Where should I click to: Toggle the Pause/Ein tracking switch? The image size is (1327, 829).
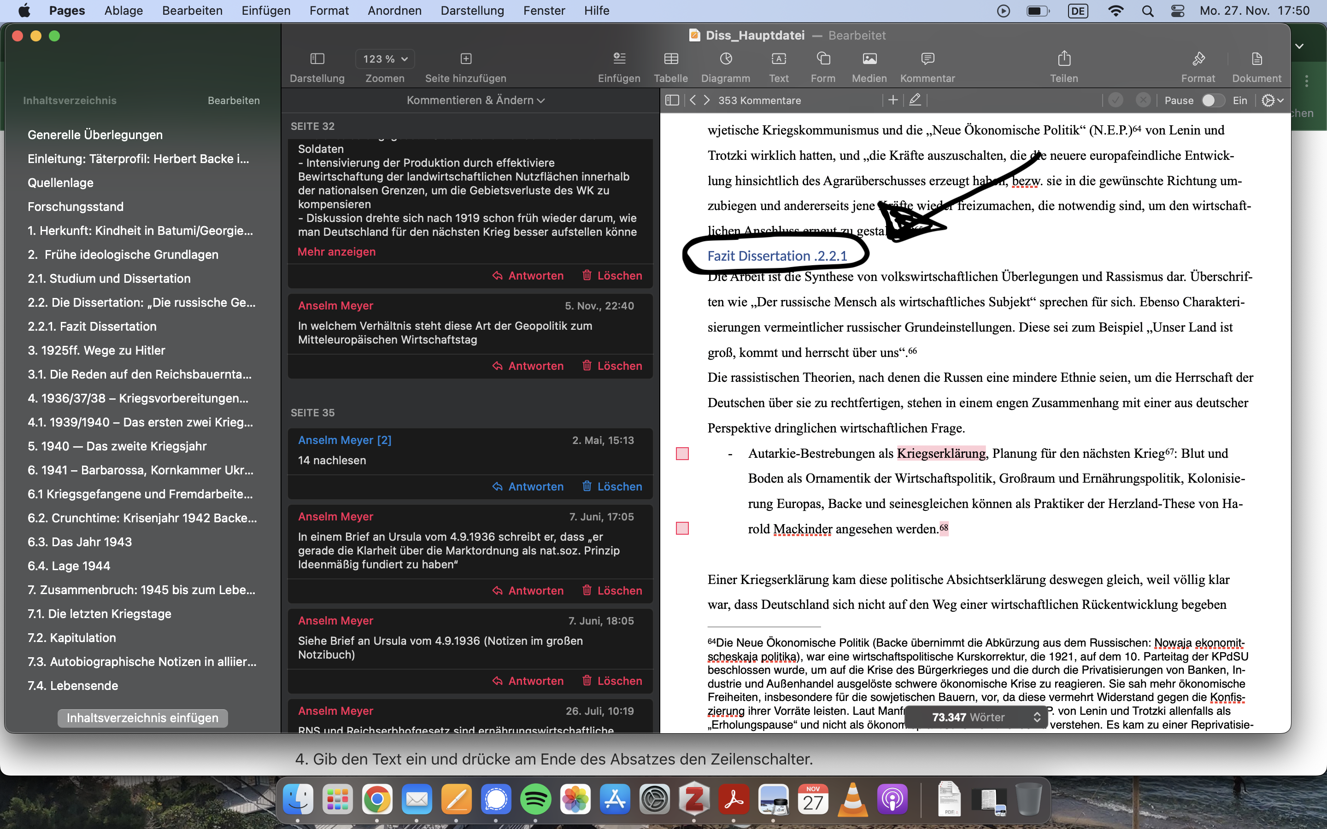click(x=1212, y=100)
